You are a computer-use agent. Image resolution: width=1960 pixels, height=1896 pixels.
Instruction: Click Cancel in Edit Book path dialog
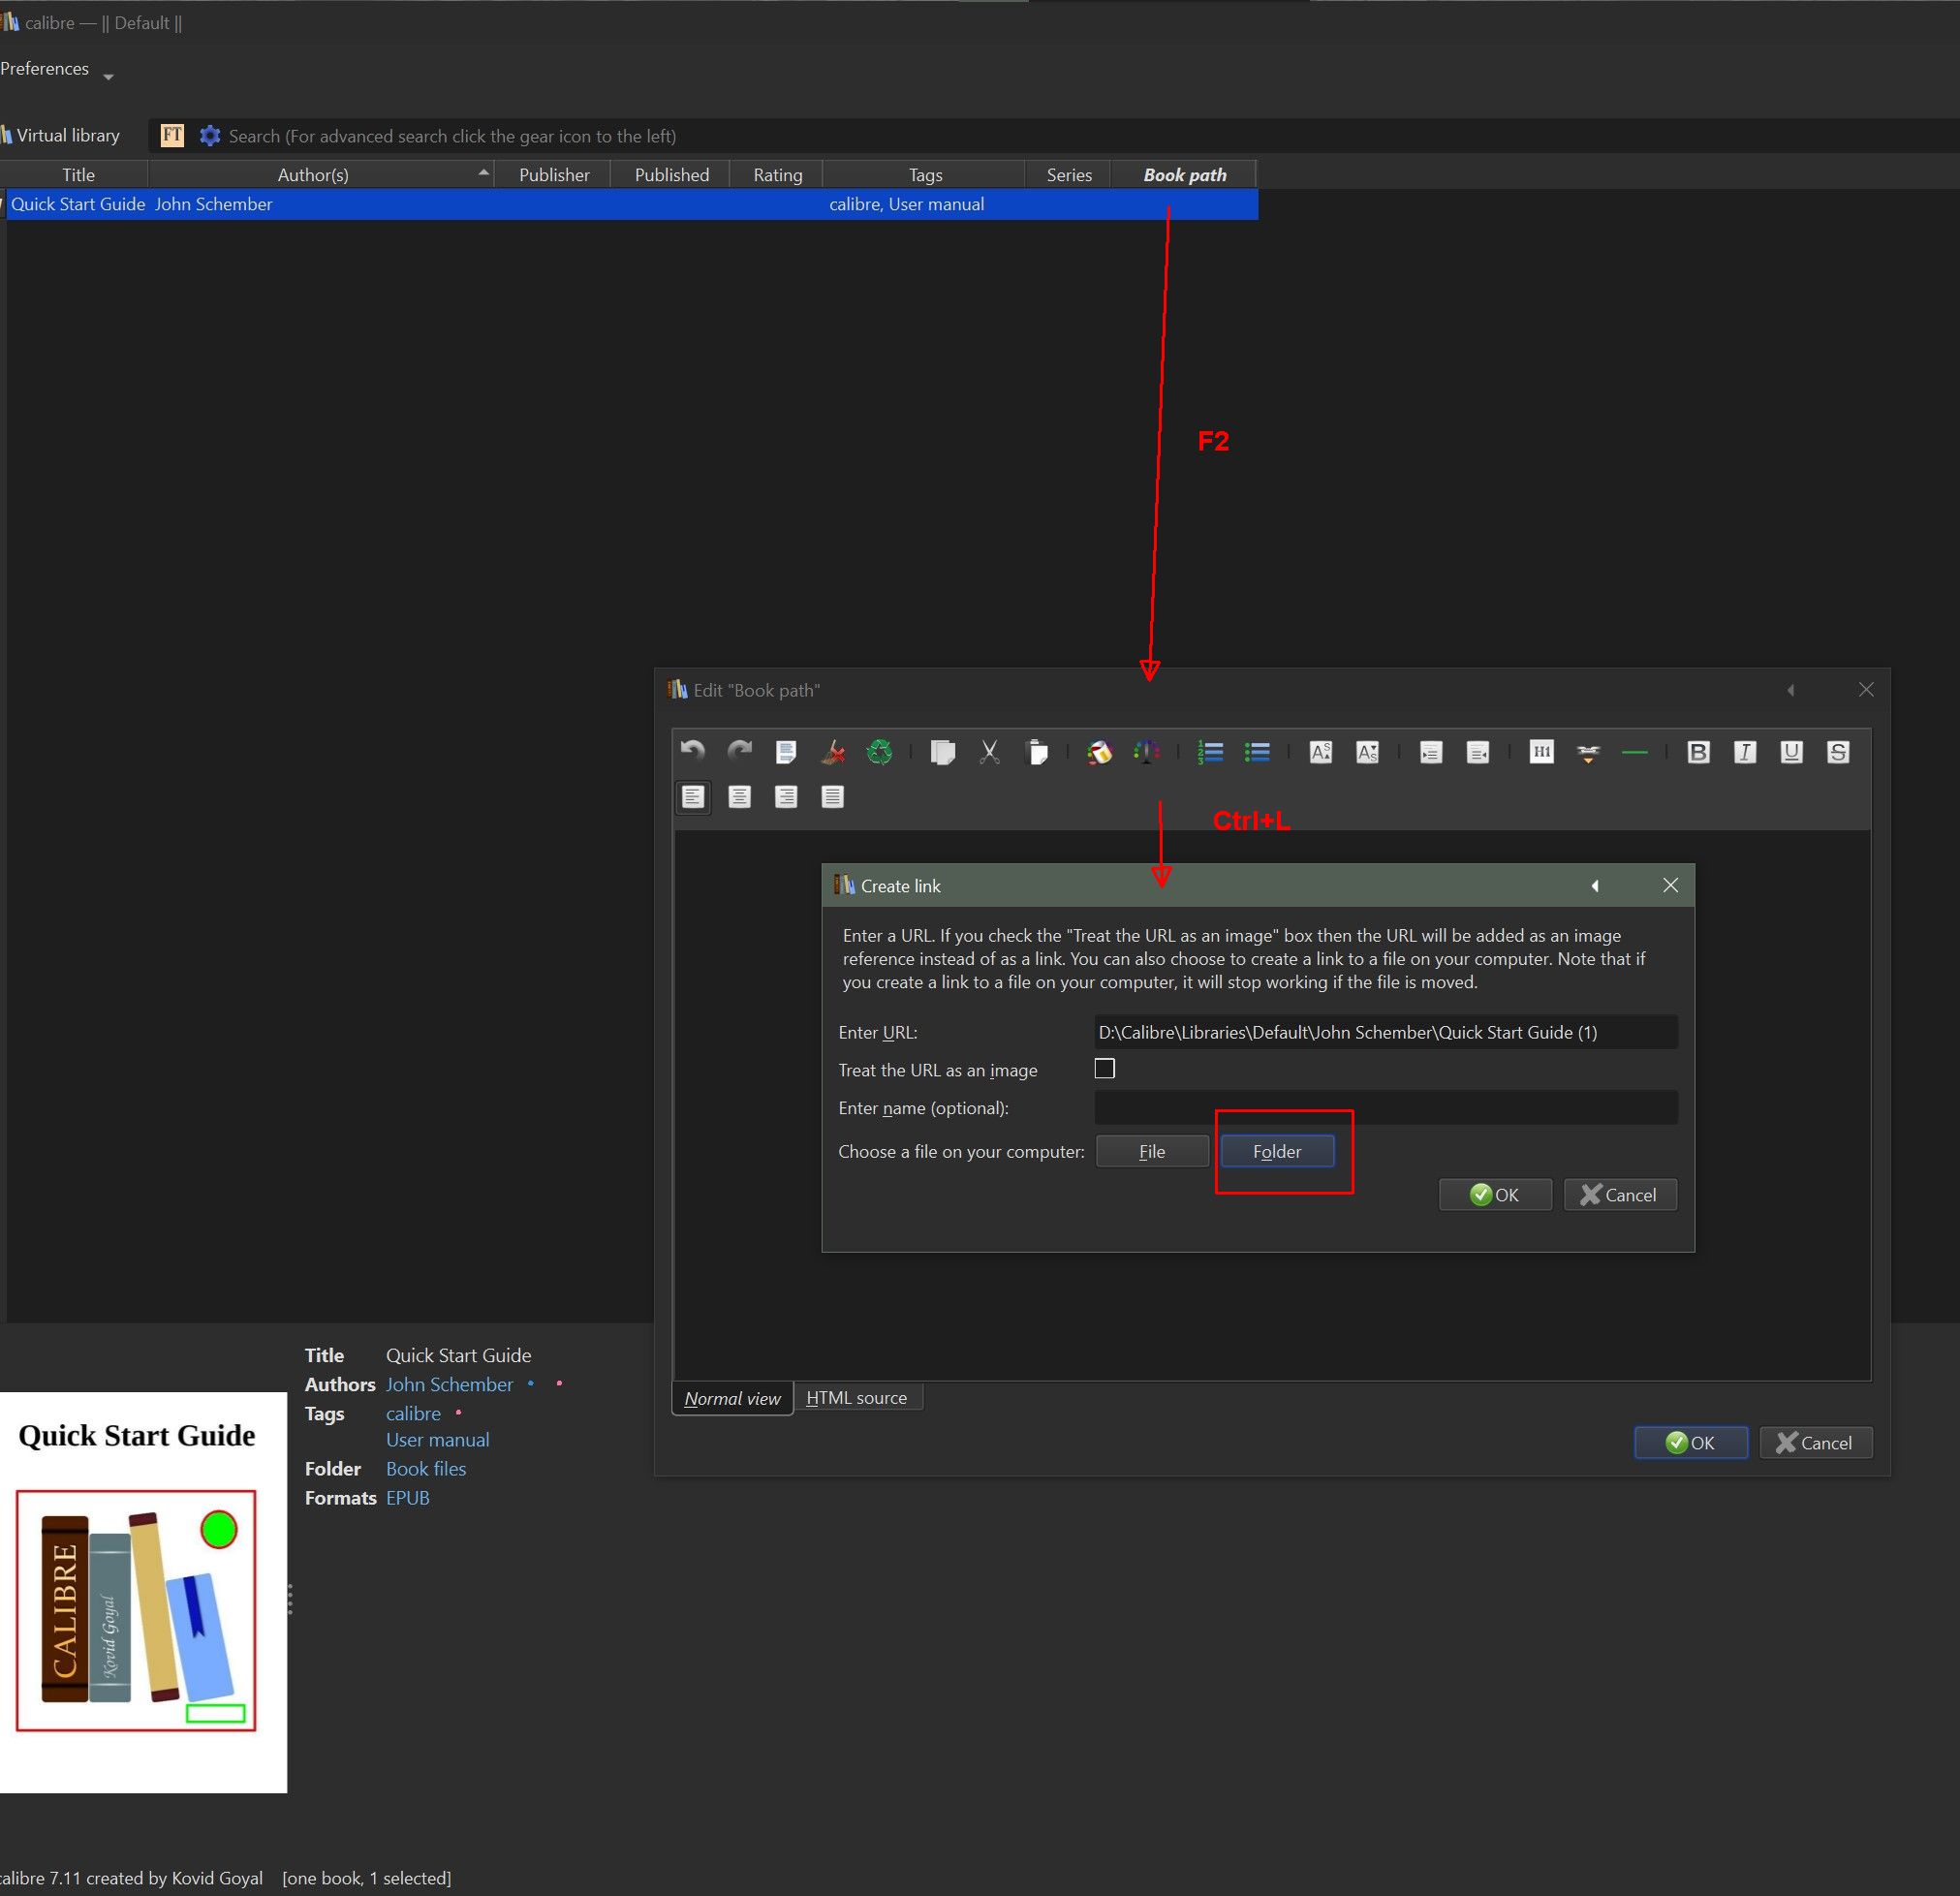coord(1815,1442)
